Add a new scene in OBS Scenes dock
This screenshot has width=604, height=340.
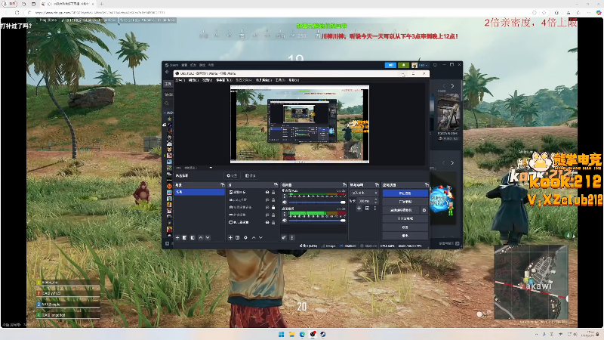tap(177, 238)
